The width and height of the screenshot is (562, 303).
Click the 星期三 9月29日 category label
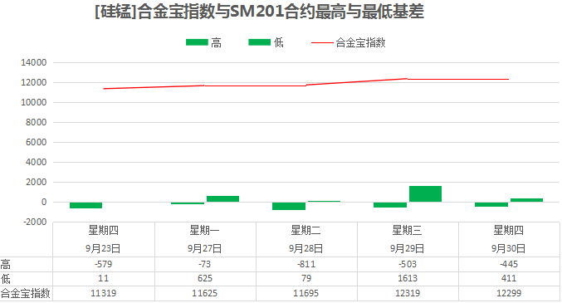pyautogui.click(x=407, y=239)
